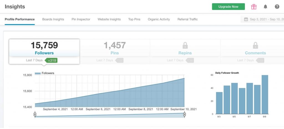Image resolution: width=284 pixels, height=129 pixels.
Task: Click the September 8, 2021 axis label
Action: (x=141, y=109)
